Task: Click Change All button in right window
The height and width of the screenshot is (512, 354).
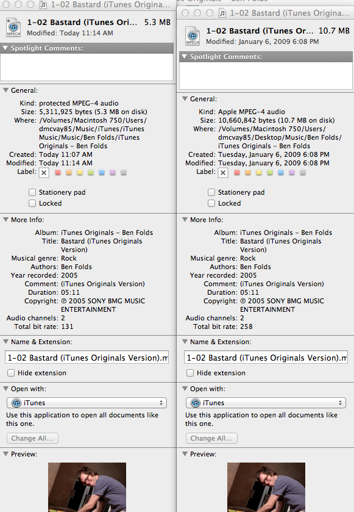Action: point(211,438)
